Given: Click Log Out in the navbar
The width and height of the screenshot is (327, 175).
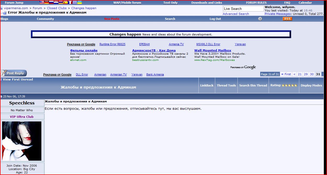Looking at the screenshot, I should point(215,19).
